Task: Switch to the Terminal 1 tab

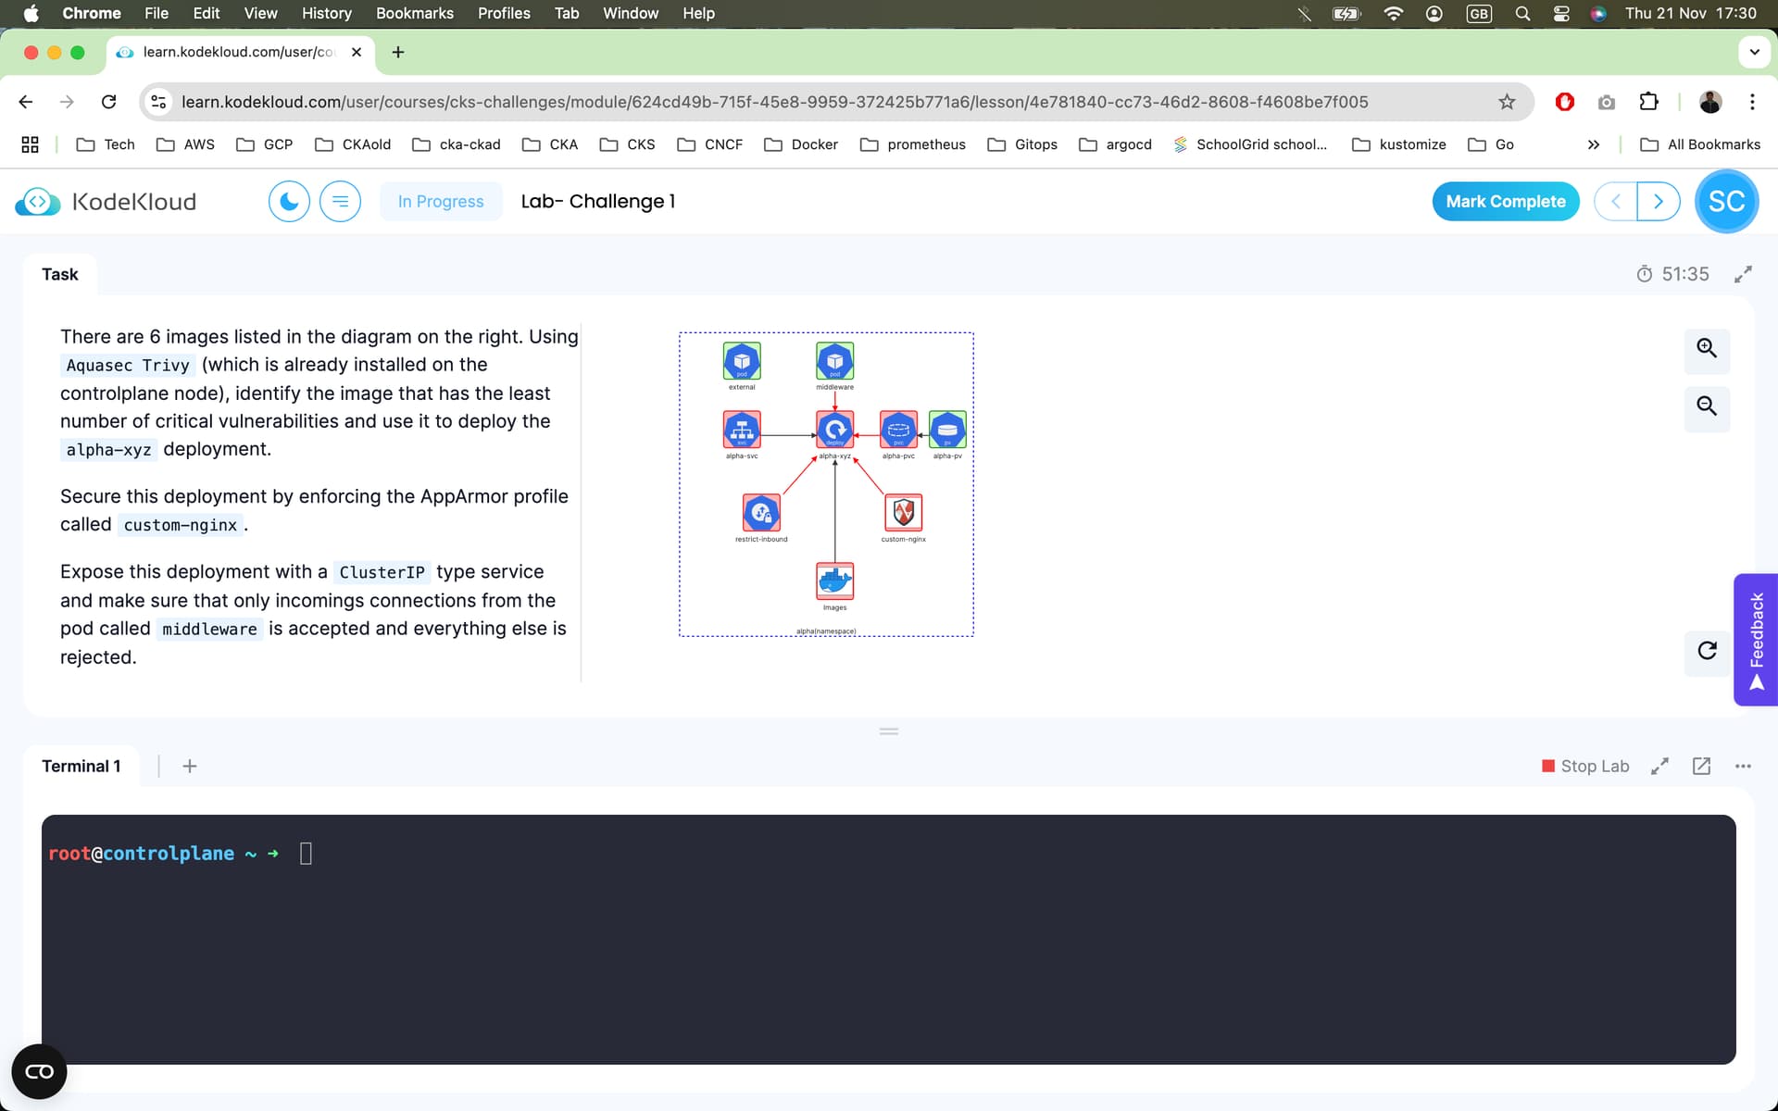Action: click(x=81, y=766)
